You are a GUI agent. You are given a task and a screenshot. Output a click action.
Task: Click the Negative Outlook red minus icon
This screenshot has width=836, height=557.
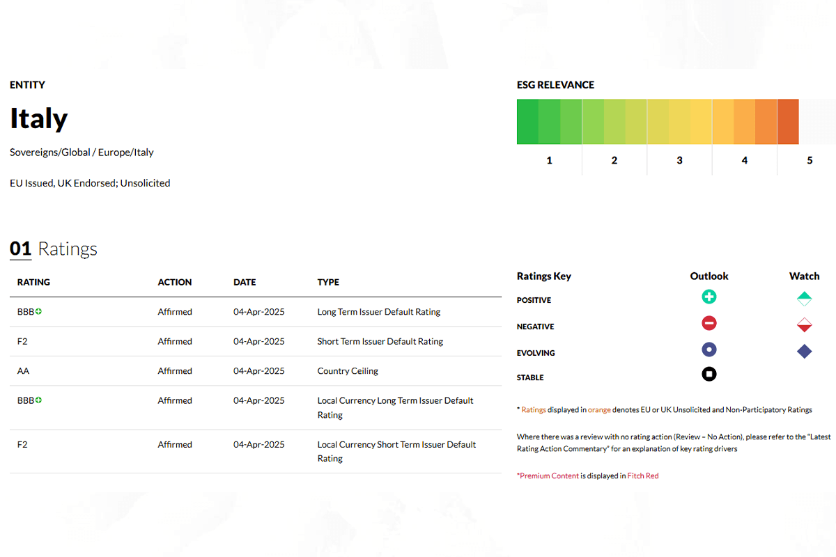[x=709, y=323]
